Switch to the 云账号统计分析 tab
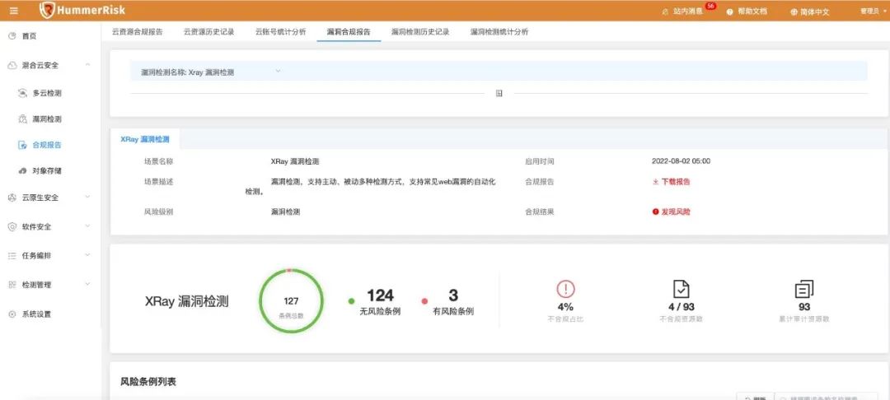890x400 pixels. click(x=280, y=32)
